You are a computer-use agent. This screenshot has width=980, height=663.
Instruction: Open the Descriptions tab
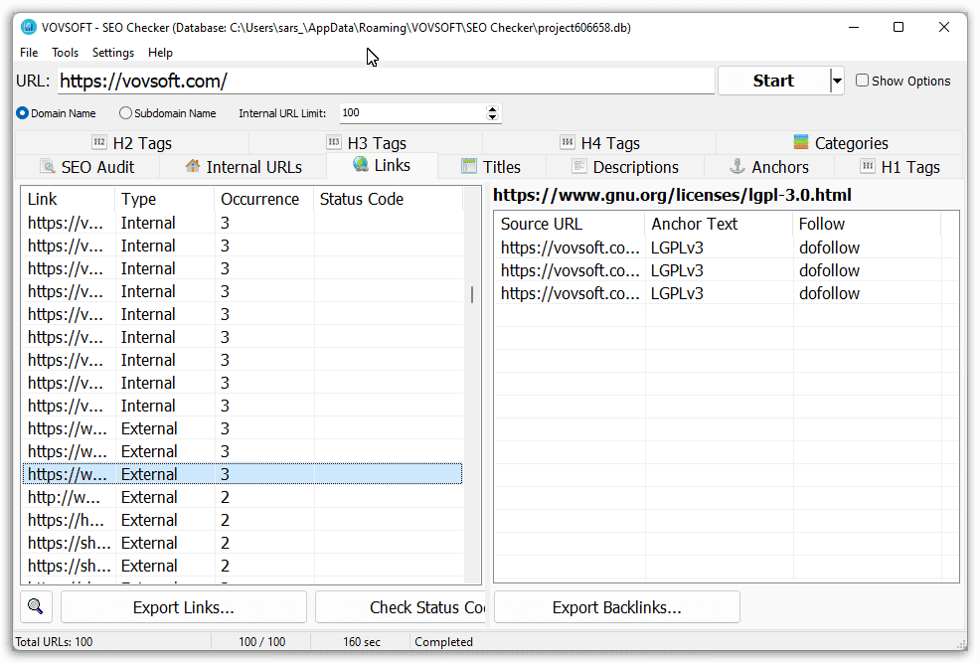pyautogui.click(x=625, y=167)
